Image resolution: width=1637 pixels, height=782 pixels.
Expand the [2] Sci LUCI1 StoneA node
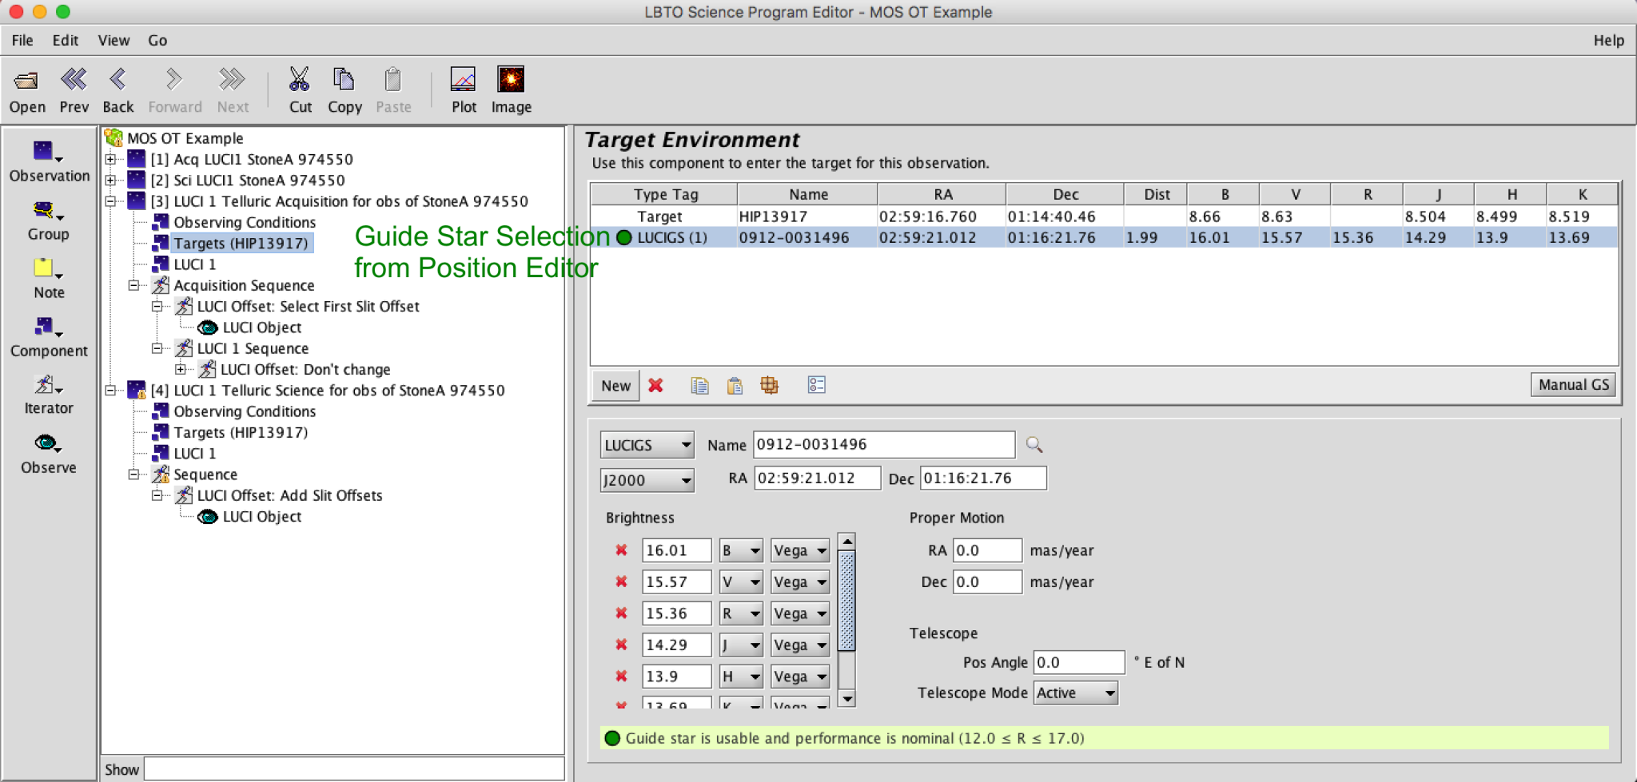(111, 181)
